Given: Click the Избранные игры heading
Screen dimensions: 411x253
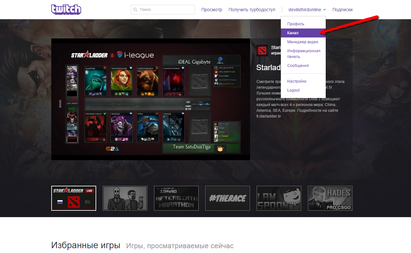Looking at the screenshot, I should [x=86, y=246].
